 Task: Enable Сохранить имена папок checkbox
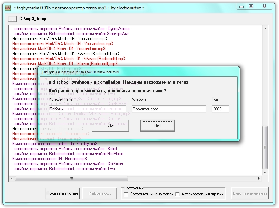pyautogui.click(x=126, y=194)
